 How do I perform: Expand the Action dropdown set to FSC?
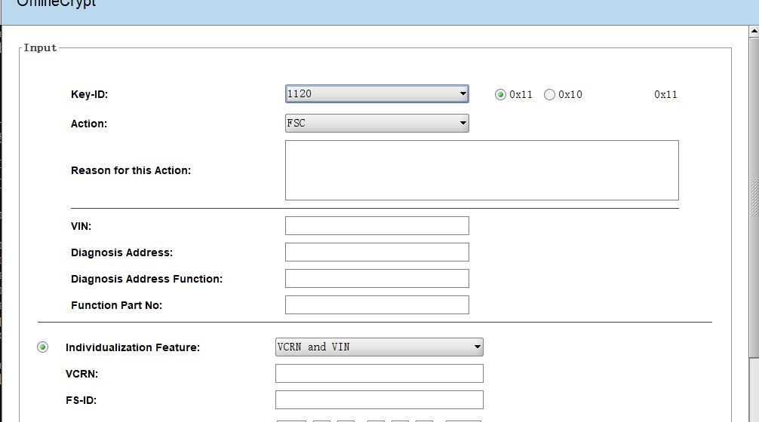[x=376, y=124]
